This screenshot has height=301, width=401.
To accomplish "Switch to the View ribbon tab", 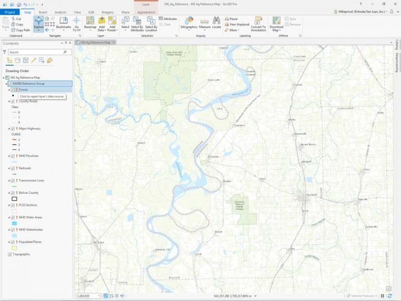I will coord(77,12).
